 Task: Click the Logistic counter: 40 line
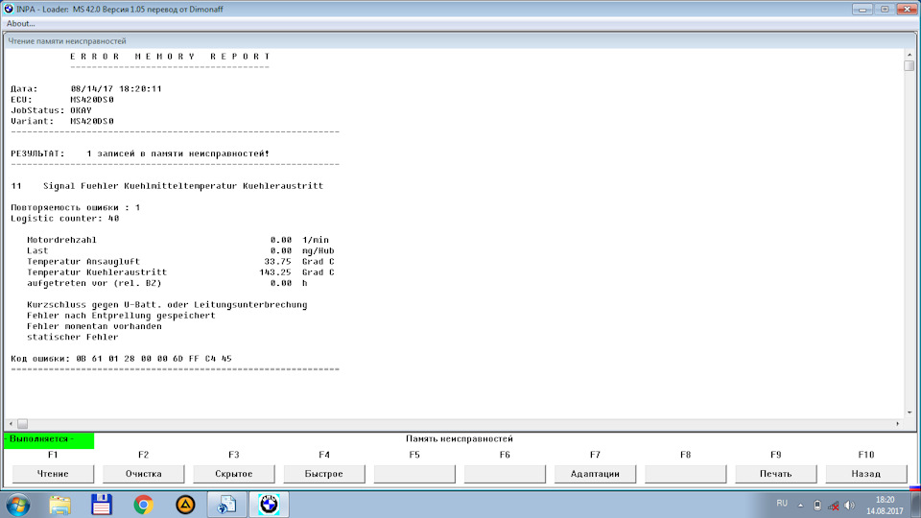point(64,218)
